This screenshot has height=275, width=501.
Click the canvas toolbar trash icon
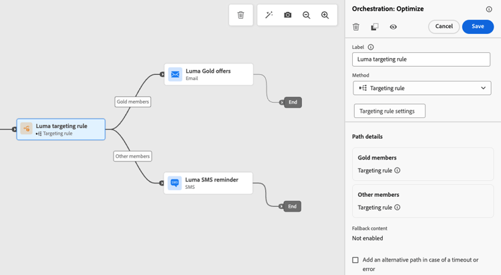click(241, 15)
